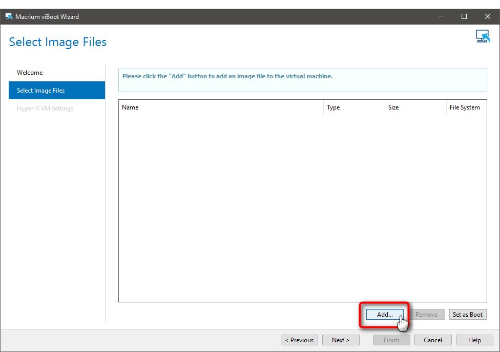Screen dimensions: 500x352
Task: Click the Add... button
Action: (x=385, y=315)
